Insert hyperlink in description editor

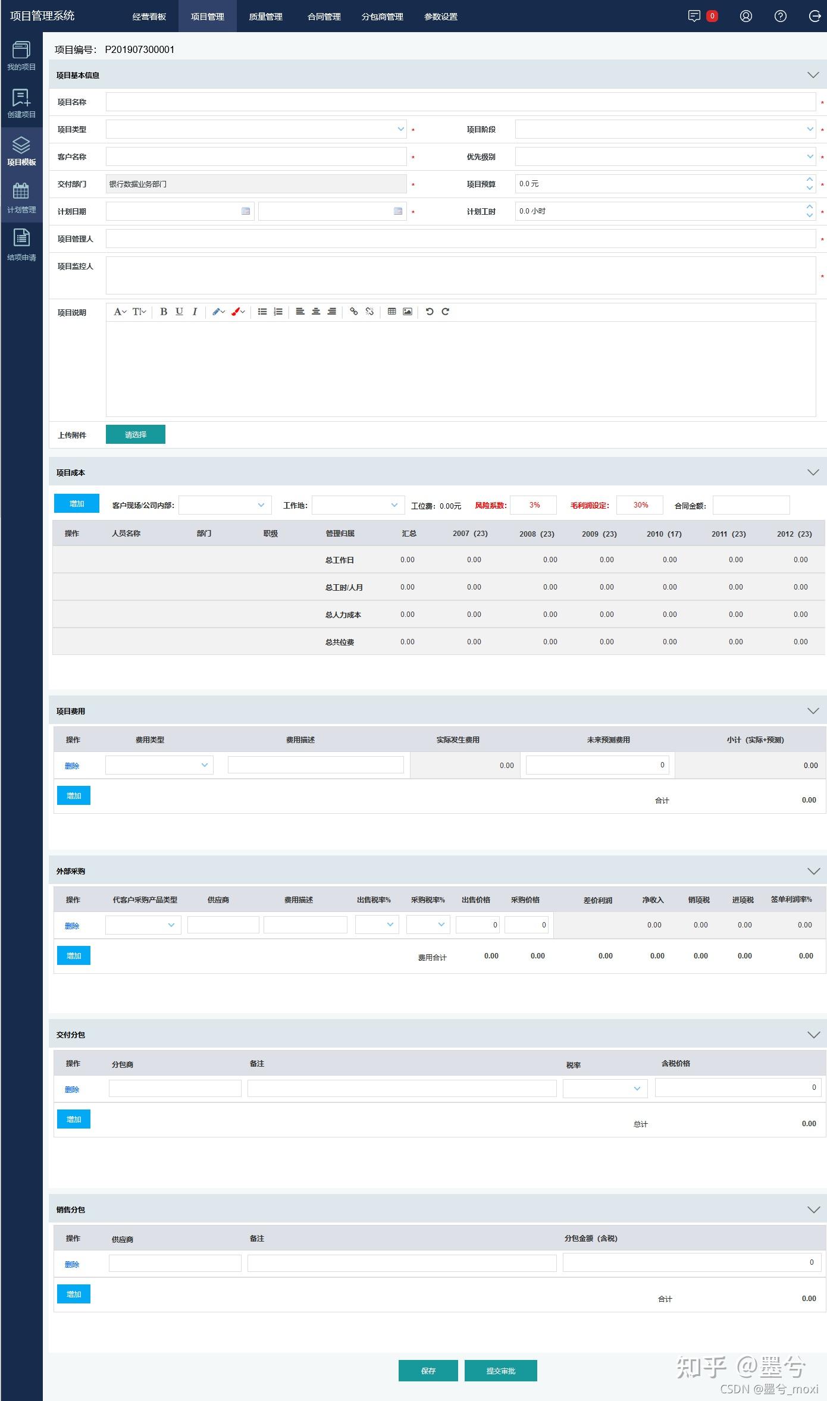pyautogui.click(x=354, y=312)
